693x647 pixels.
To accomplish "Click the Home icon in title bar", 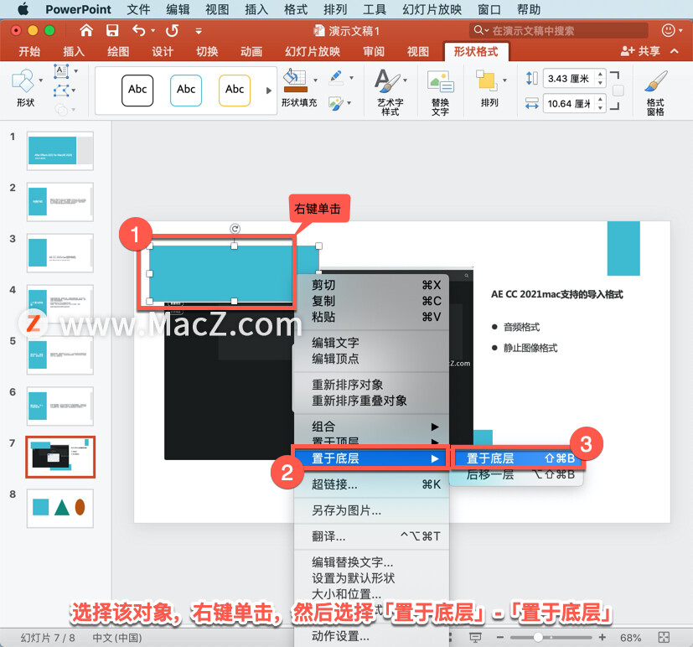I will coord(86,30).
